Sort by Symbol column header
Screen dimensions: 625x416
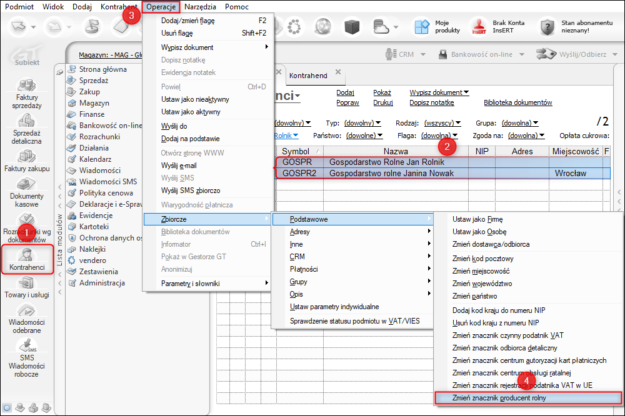tap(299, 151)
